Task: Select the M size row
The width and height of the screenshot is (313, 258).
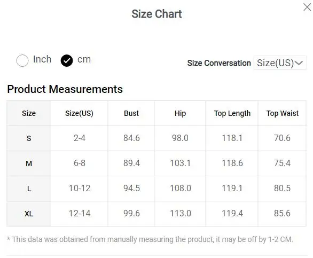Action: pos(156,163)
